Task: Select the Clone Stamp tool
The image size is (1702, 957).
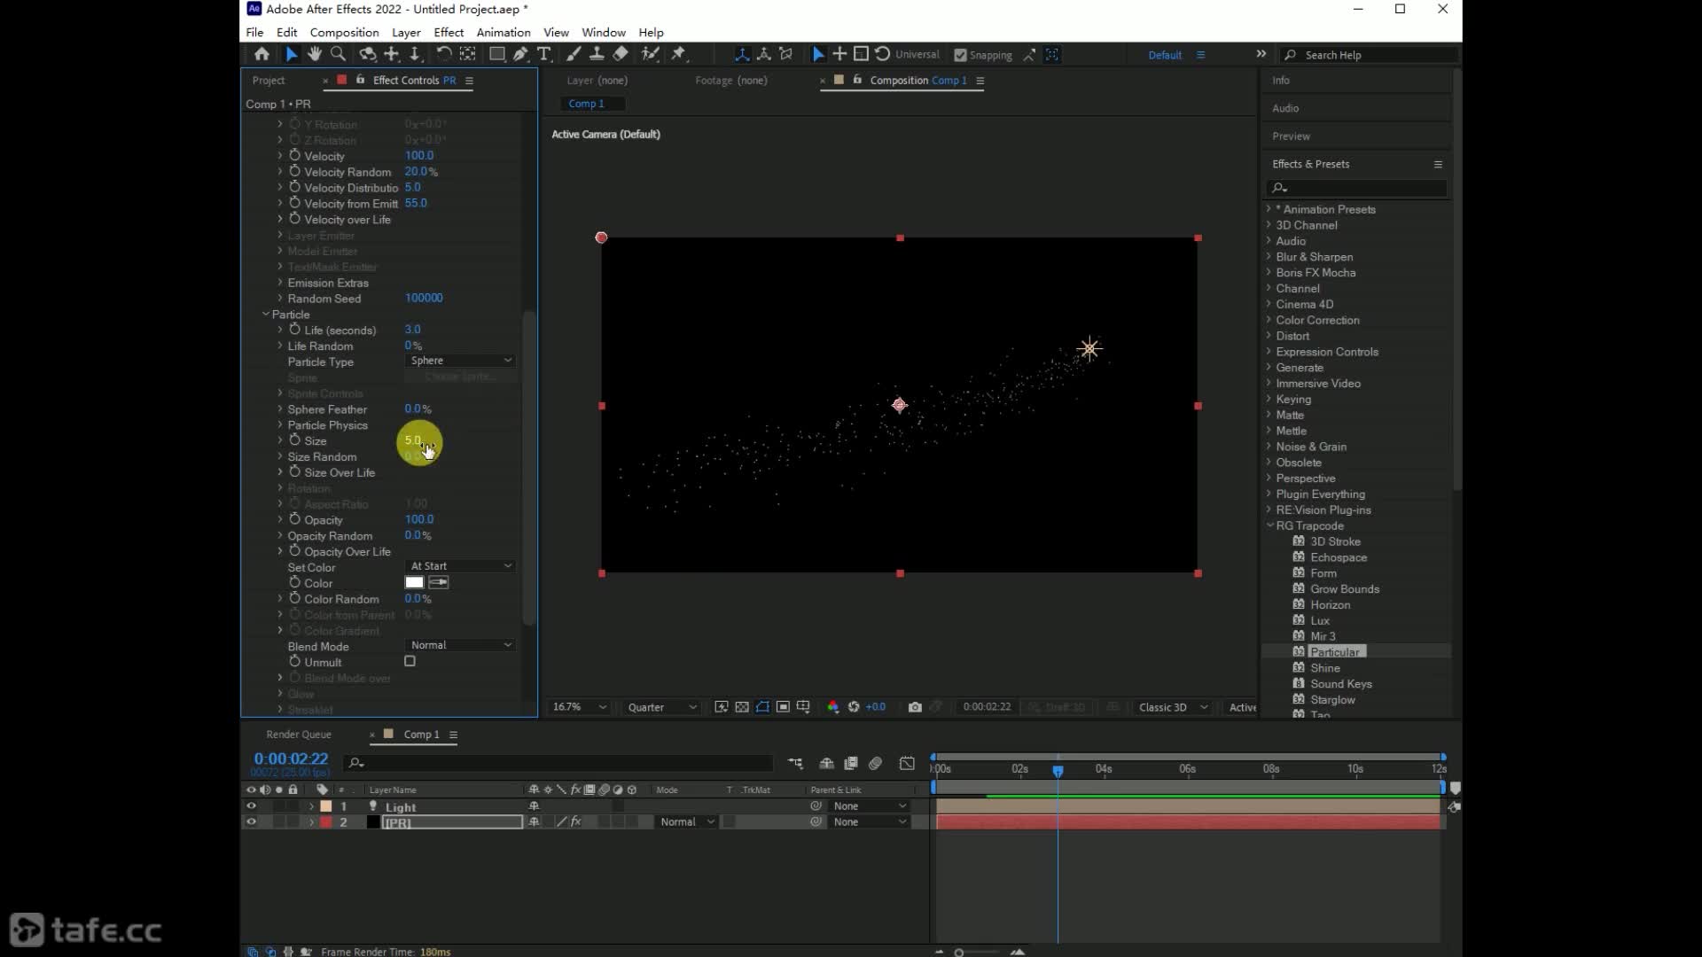Action: (x=597, y=54)
